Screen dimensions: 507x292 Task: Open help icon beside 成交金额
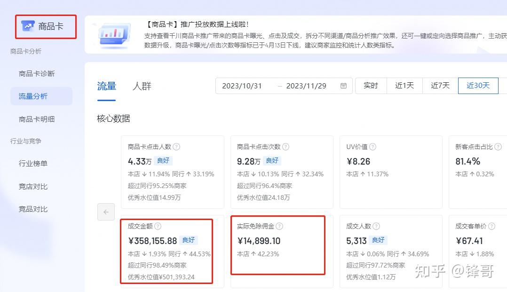coord(158,226)
